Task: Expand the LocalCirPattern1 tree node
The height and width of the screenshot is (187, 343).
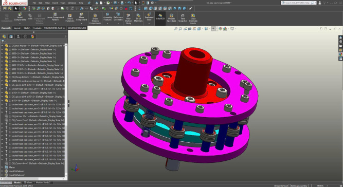Action: (2, 171)
